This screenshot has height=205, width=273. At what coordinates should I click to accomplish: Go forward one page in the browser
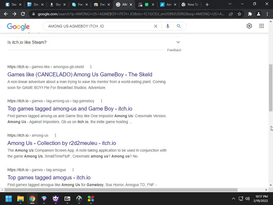point(14,14)
